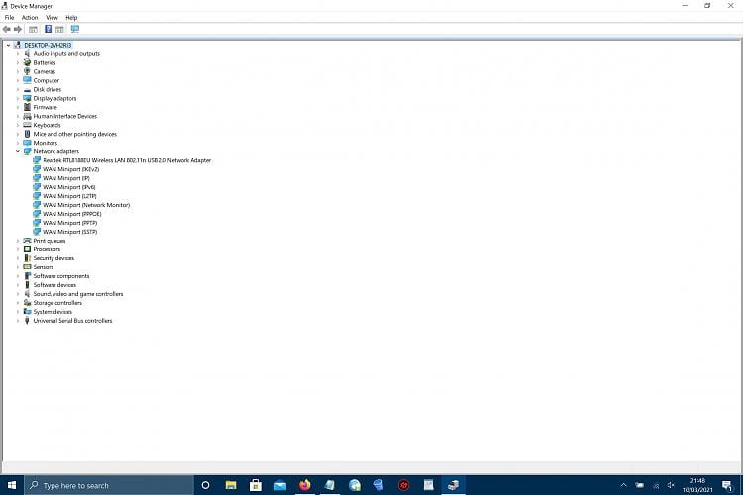Toggle the Show/Hide Console Tree toolbar icon

tap(33, 30)
